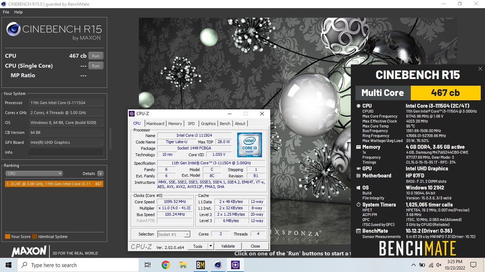The width and height of the screenshot is (485, 272).
Task: Click the Processor value field
Action: (66, 103)
